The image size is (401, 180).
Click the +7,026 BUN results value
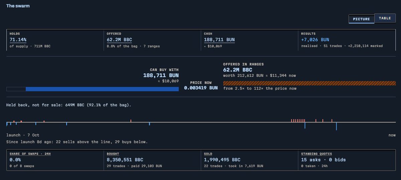coord(315,40)
